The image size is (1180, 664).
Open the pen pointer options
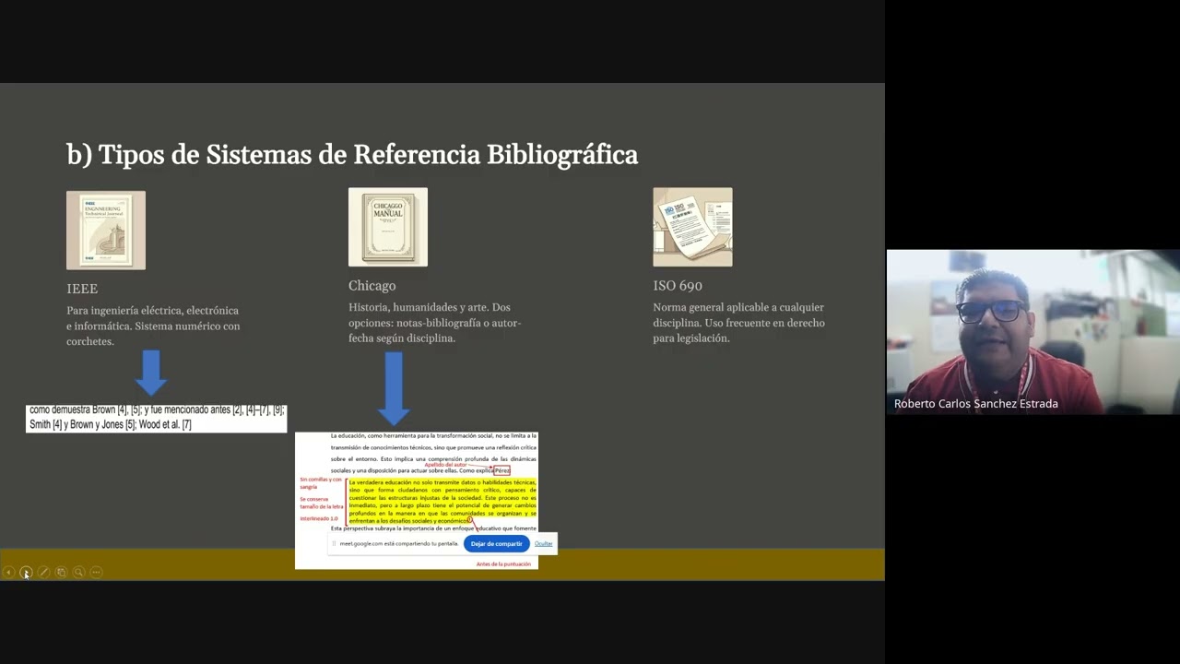pyautogui.click(x=43, y=573)
